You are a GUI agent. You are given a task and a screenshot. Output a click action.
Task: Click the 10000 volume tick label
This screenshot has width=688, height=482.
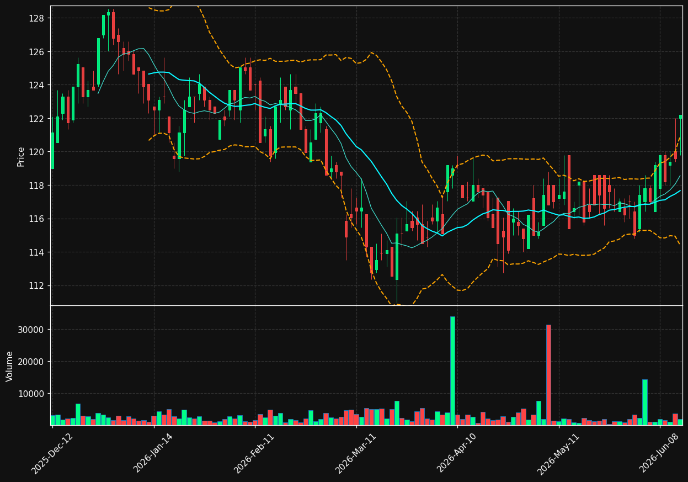(33, 394)
